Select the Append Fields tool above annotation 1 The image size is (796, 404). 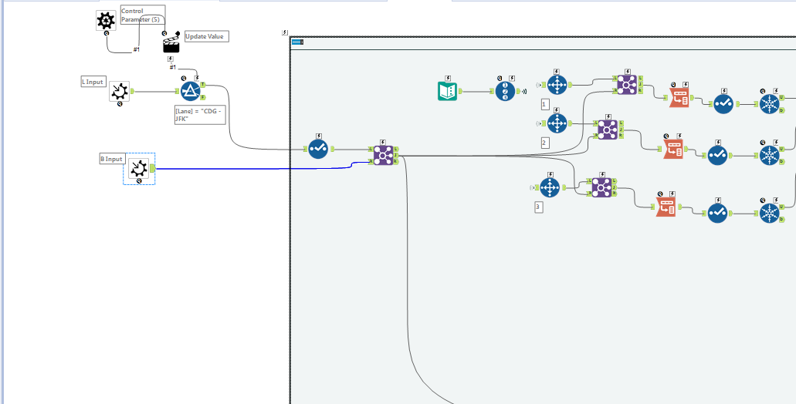tap(557, 85)
